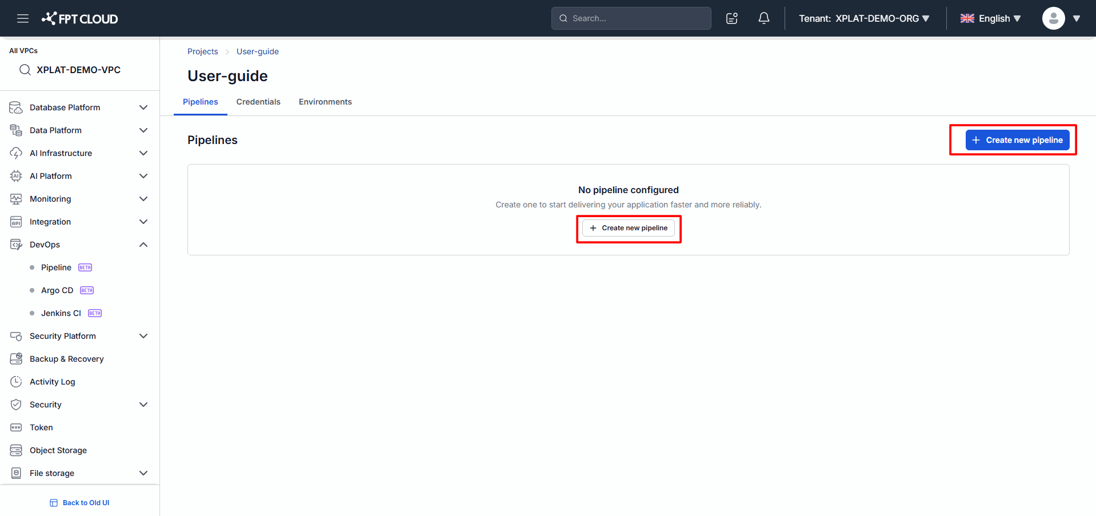Click the Object Storage icon
The image size is (1096, 516).
point(16,450)
